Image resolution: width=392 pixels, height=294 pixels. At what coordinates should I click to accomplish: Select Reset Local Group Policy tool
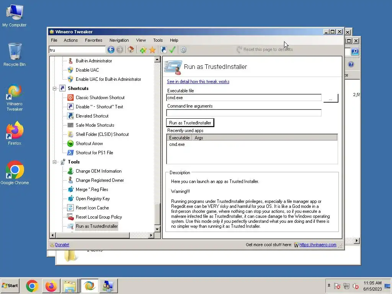99,217
